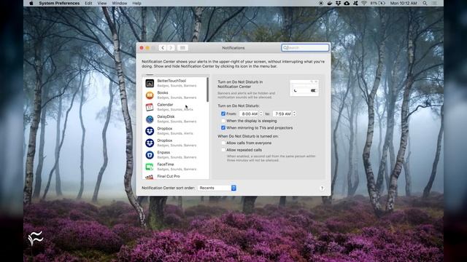
Task: Open the System Preferences menu
Action: pyautogui.click(x=59, y=3)
